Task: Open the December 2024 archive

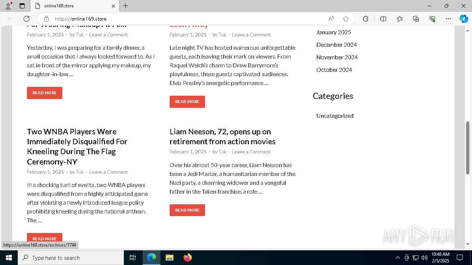Action: point(337,45)
